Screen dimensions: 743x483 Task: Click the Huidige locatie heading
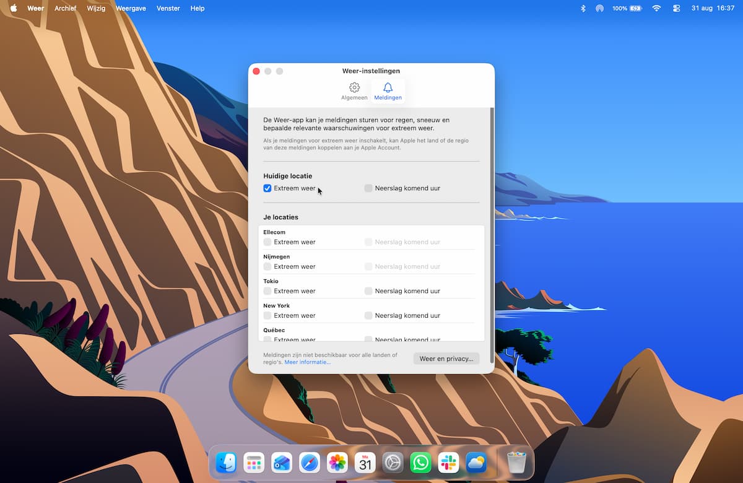pyautogui.click(x=288, y=176)
